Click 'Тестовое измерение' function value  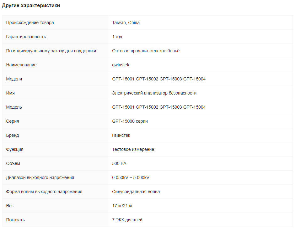(133, 149)
